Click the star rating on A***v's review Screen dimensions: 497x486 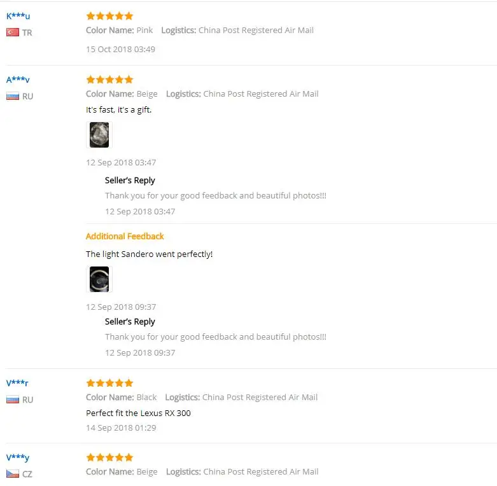[x=109, y=80]
